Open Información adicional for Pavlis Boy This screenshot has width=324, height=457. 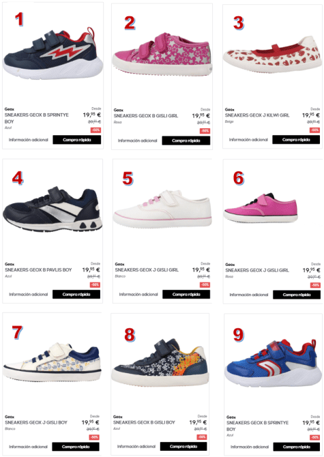point(28,295)
